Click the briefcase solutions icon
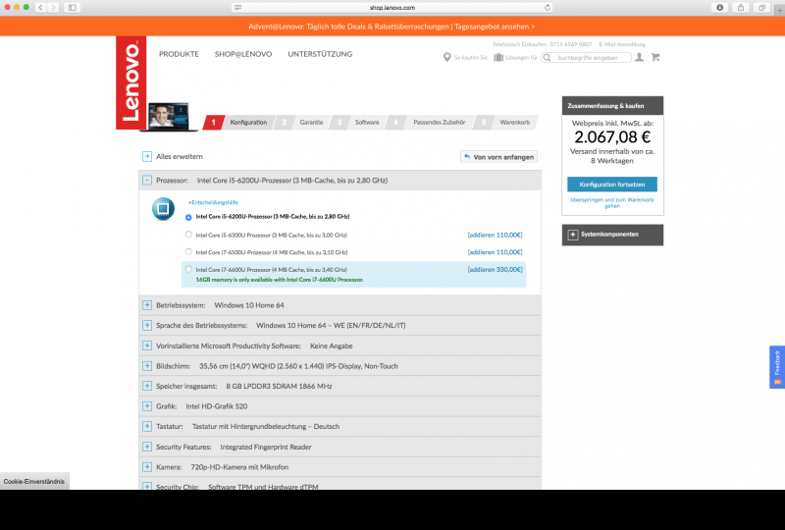785x530 pixels. coord(498,58)
